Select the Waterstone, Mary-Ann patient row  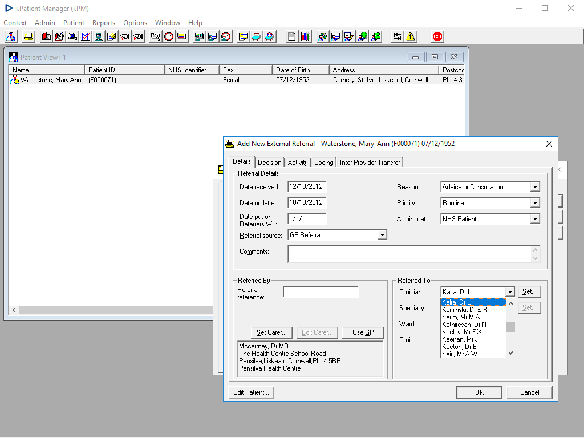pos(237,80)
